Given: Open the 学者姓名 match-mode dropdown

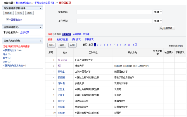Looking at the screenshot, I should click(158, 12).
